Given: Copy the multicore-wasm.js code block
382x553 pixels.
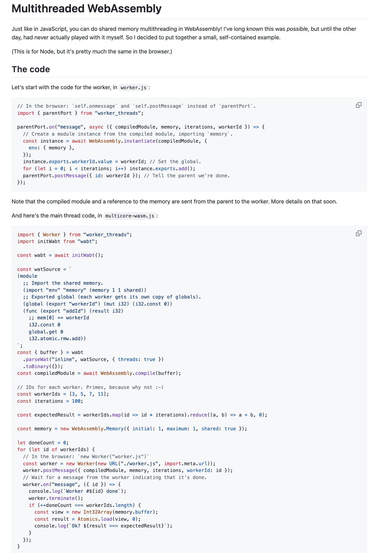Looking at the screenshot, I should pyautogui.click(x=359, y=233).
